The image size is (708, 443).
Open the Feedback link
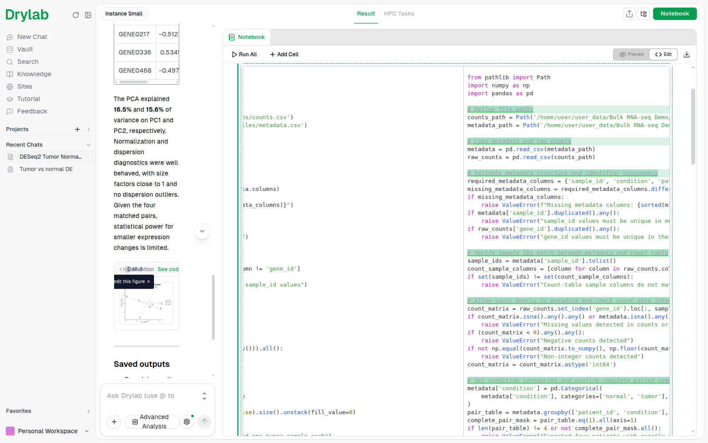(32, 111)
